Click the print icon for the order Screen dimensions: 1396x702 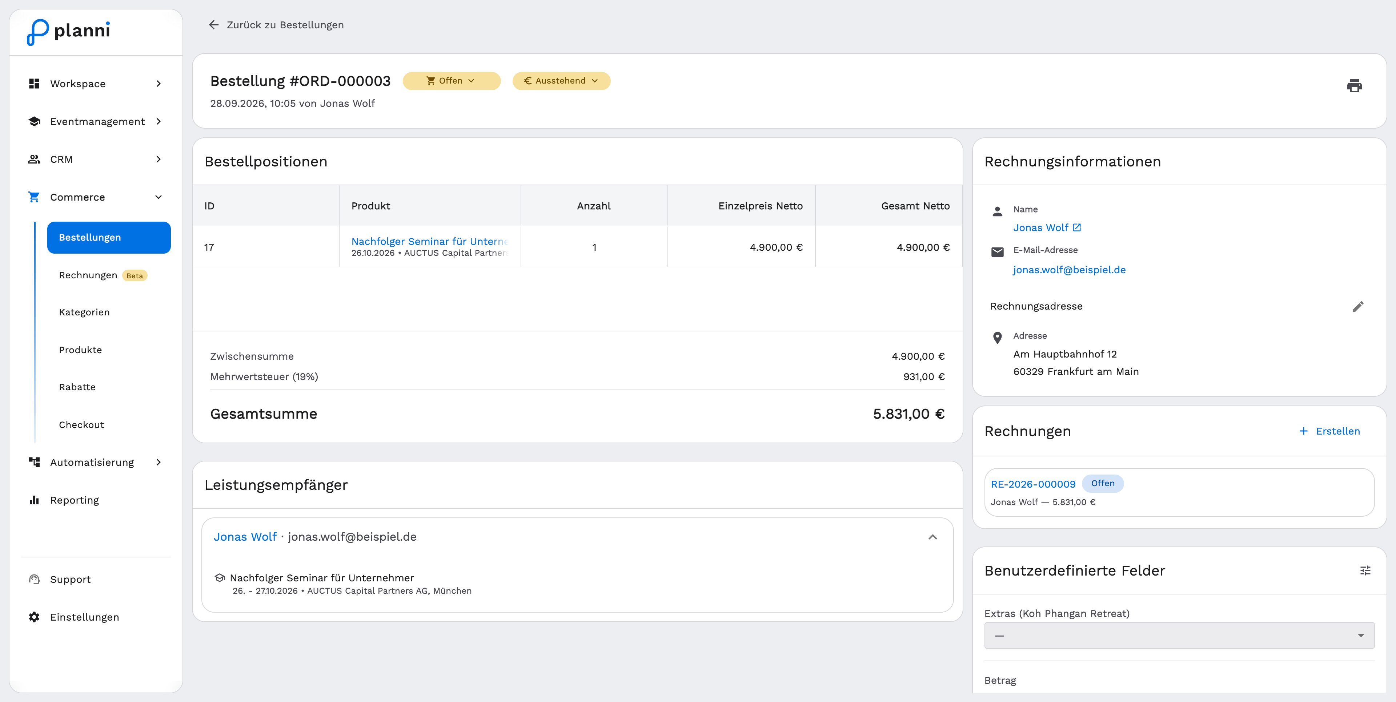[x=1354, y=86]
